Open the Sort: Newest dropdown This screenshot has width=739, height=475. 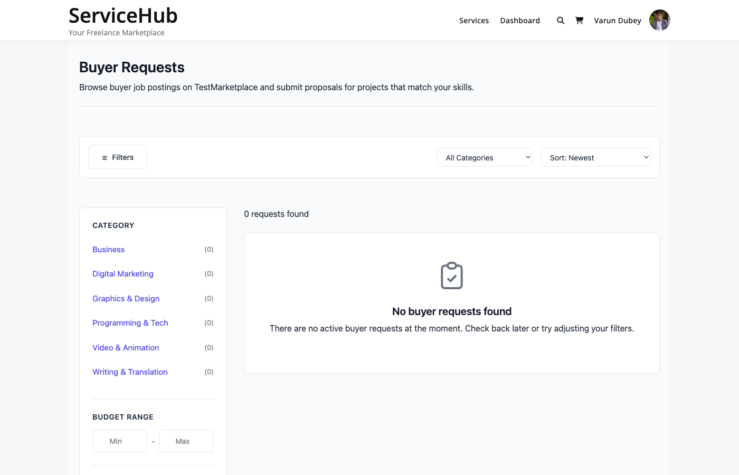click(x=595, y=157)
